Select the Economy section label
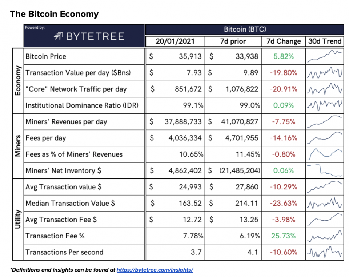Screen dimensions: 349x277 point(17,81)
